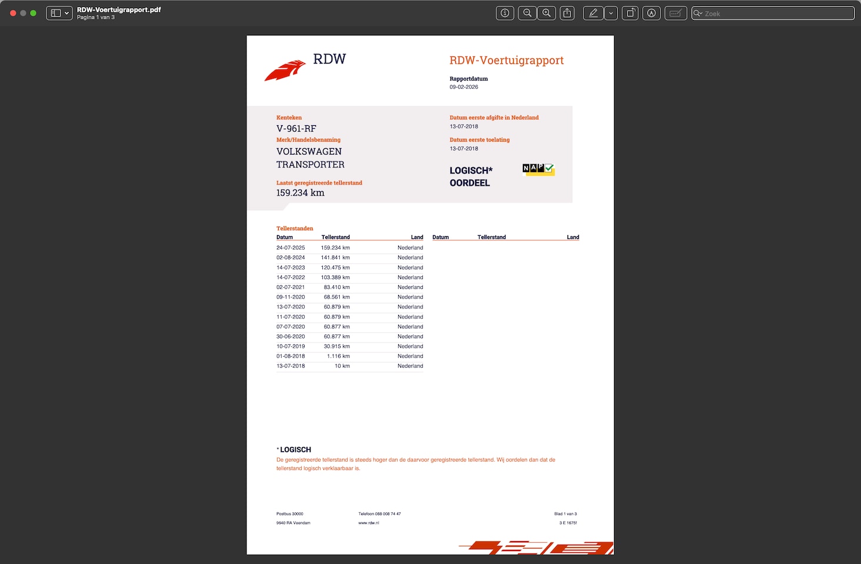Toggle the sidebar view button

(56, 13)
